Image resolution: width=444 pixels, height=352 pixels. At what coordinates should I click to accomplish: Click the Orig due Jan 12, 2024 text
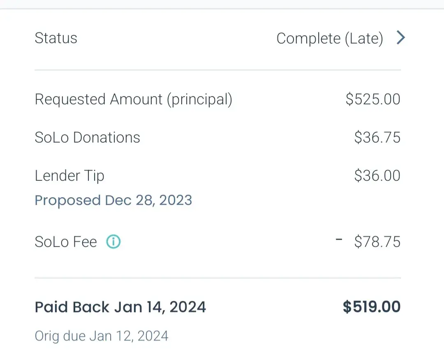(x=102, y=336)
